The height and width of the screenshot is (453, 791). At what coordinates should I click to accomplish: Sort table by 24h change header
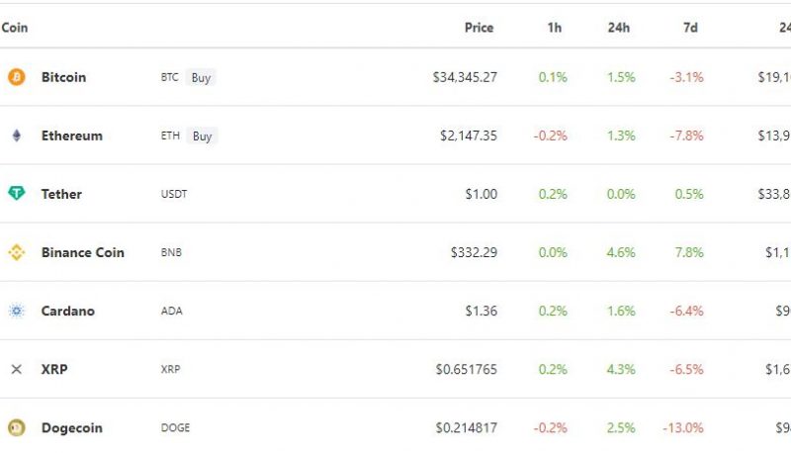[619, 28]
